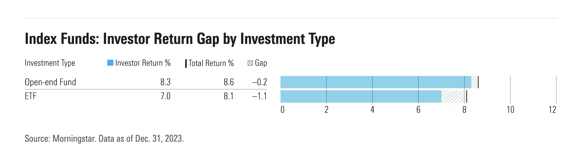Click the hatched gap segment on ETF bar
573x167 pixels.
click(x=453, y=96)
